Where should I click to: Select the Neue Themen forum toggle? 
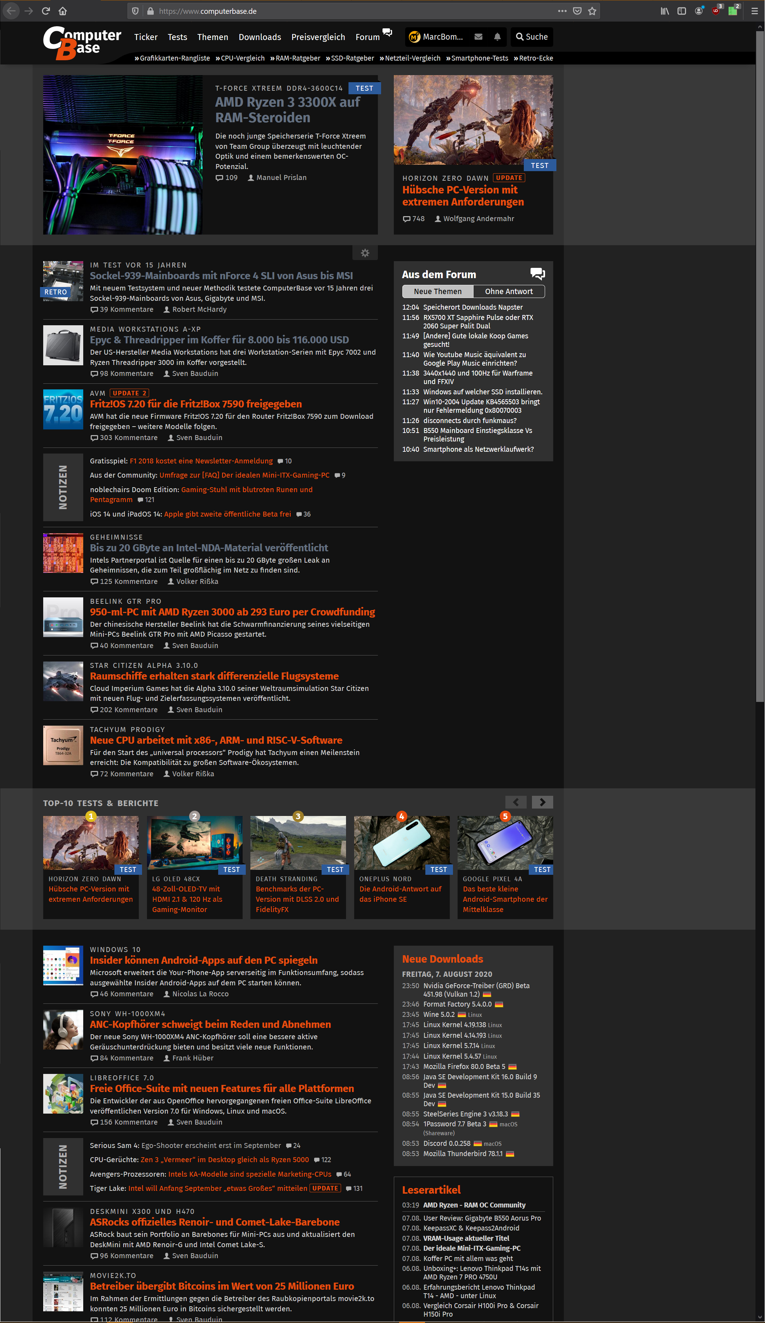(x=438, y=291)
